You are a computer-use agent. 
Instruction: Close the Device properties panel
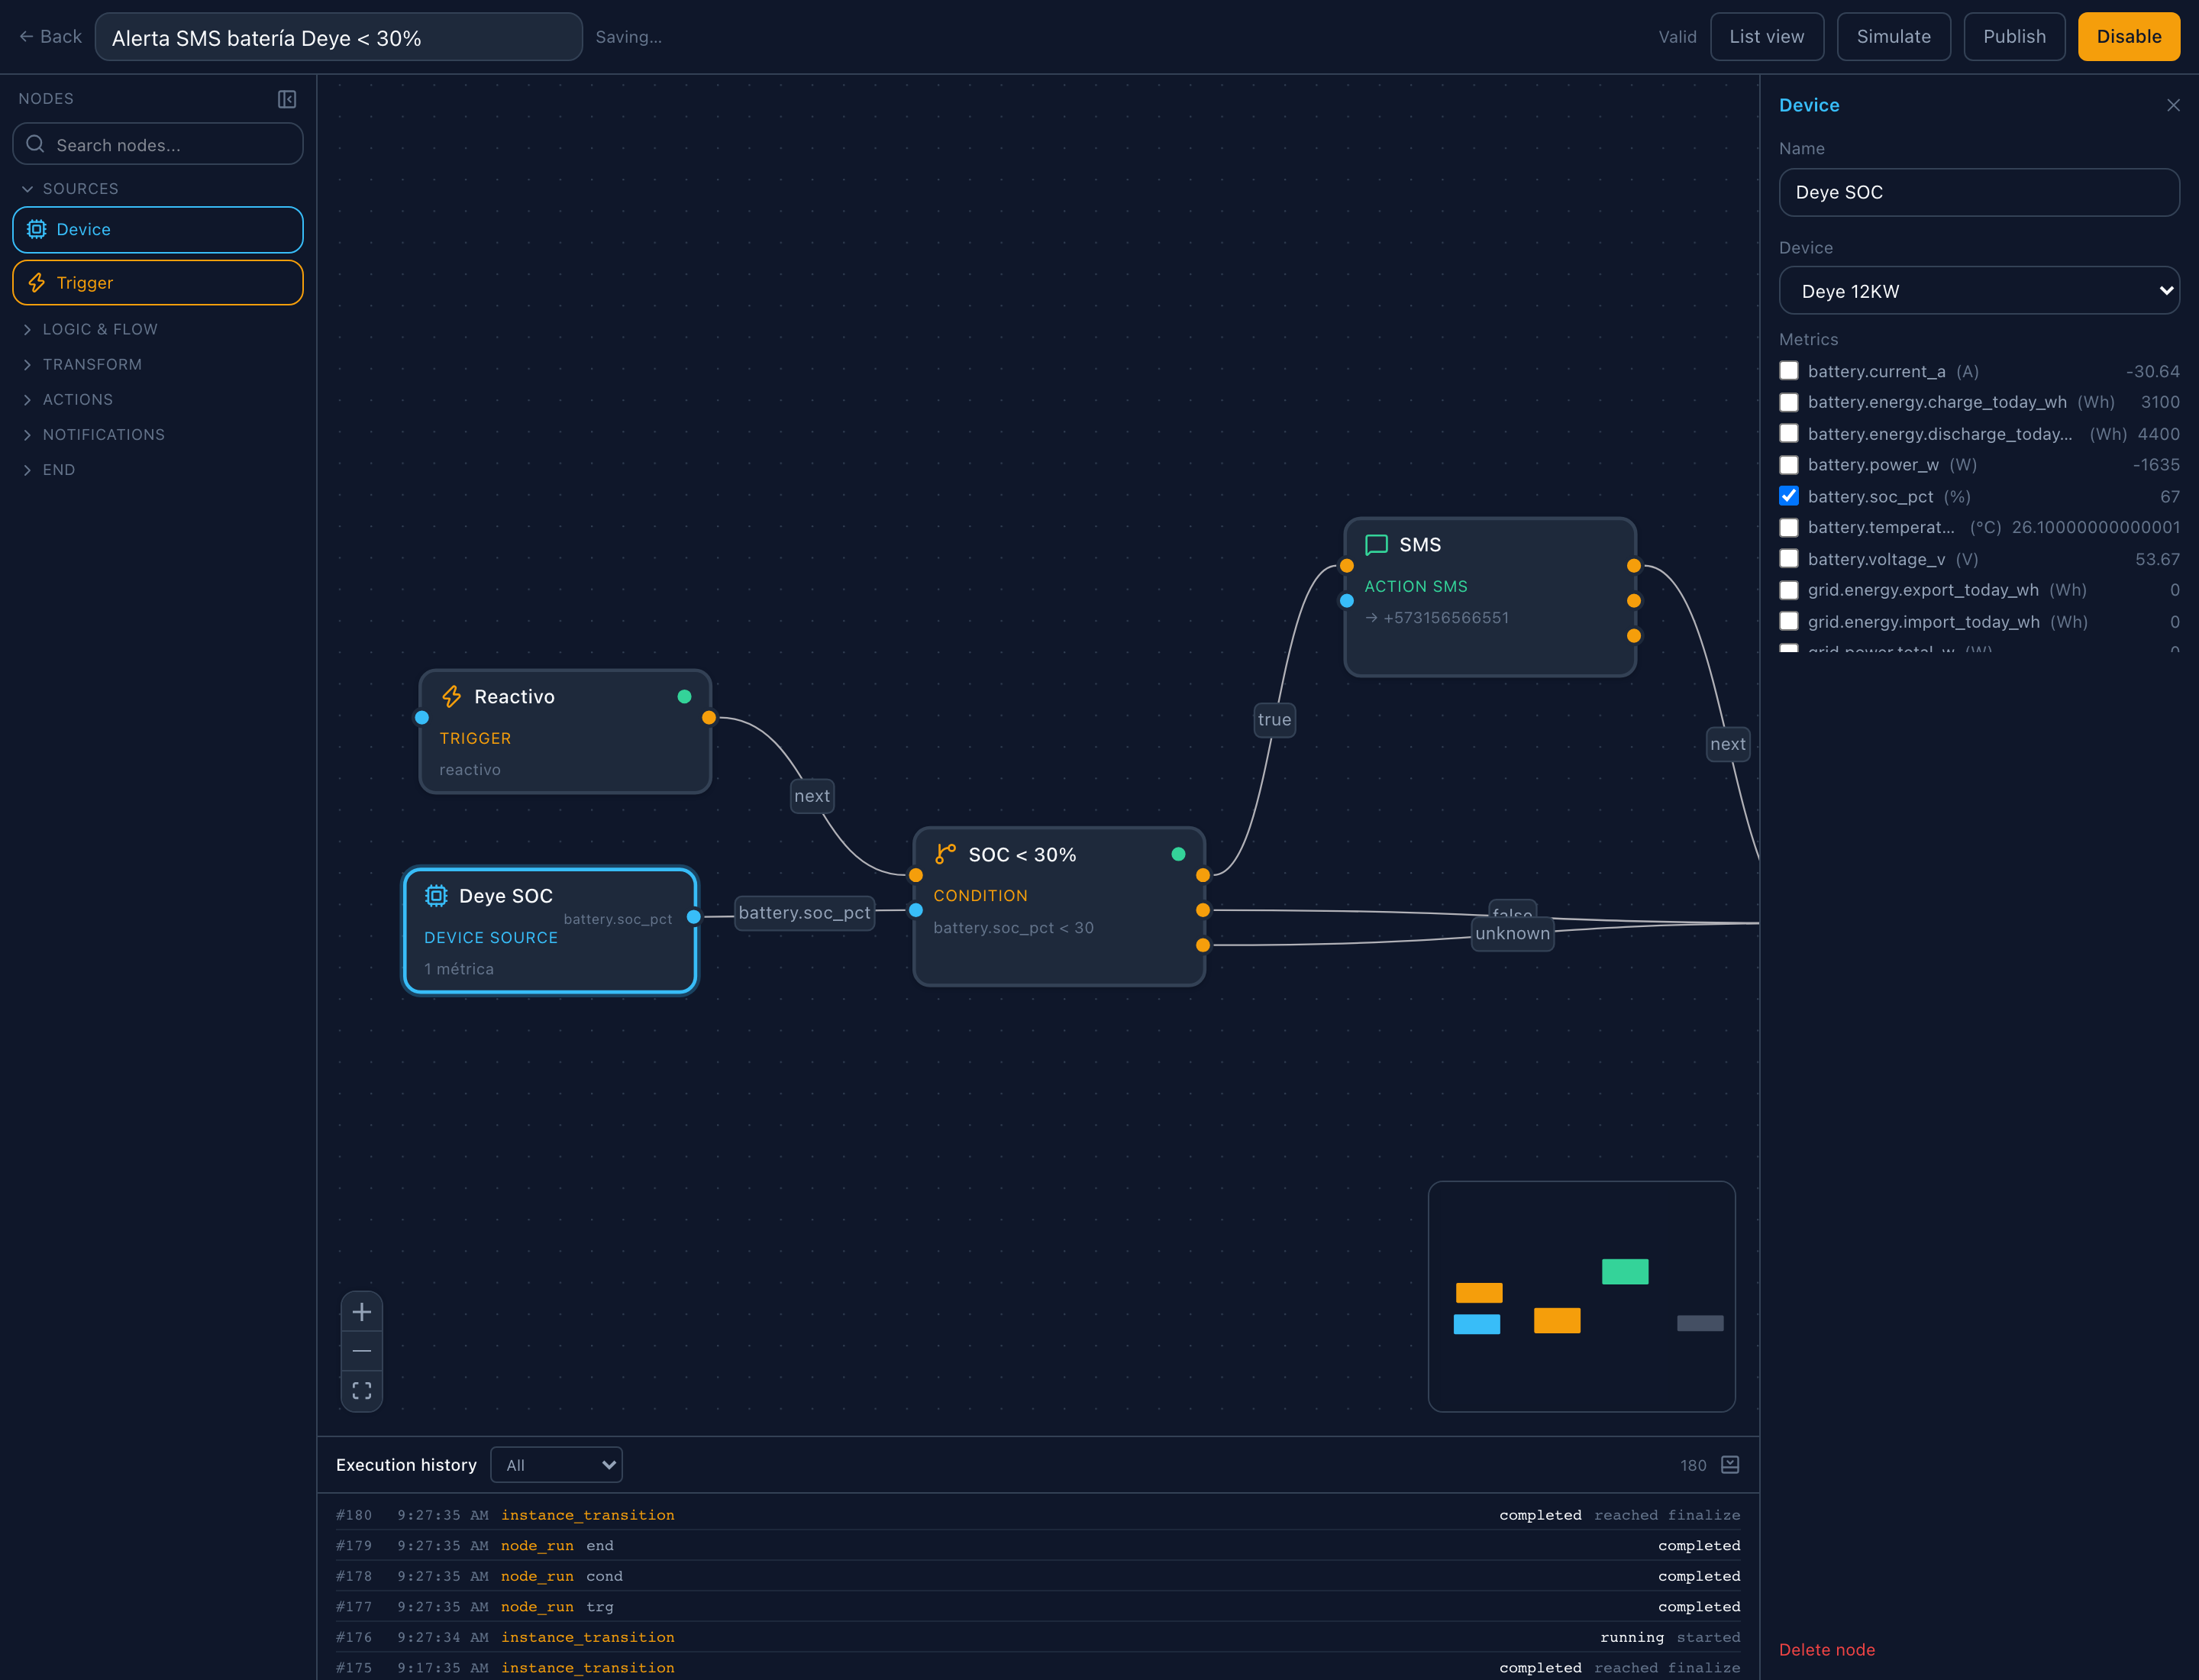pyautogui.click(x=2173, y=105)
